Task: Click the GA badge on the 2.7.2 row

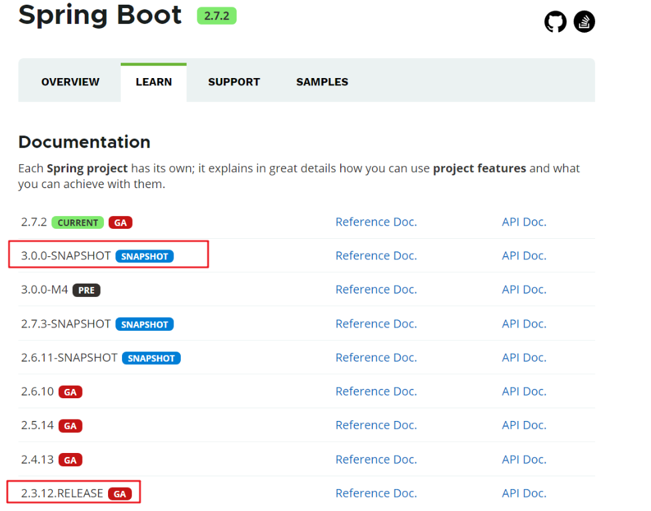Action: (x=121, y=223)
